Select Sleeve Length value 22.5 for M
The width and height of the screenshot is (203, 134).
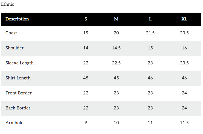(116, 63)
